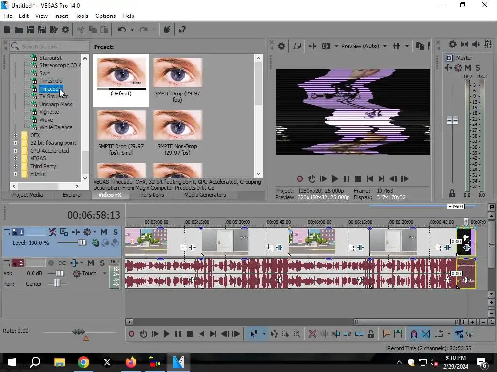This screenshot has height=372, width=497.
Task: Open Windows Start menu
Action: click(12, 362)
